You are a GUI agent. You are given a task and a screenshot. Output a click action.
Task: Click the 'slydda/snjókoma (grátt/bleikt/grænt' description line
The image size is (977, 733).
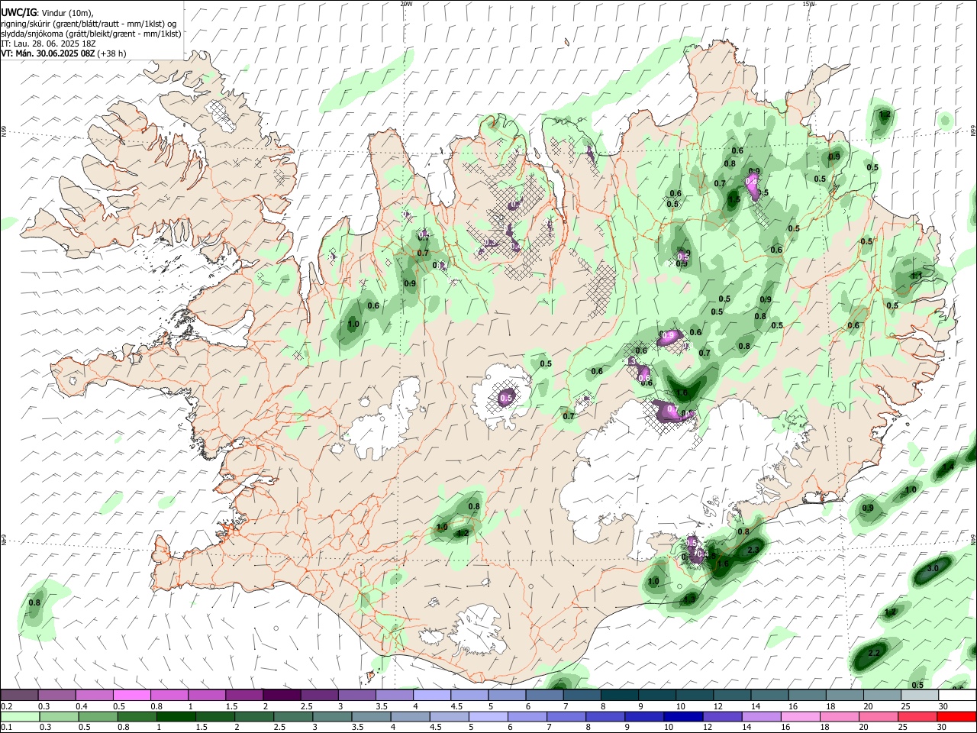91,34
